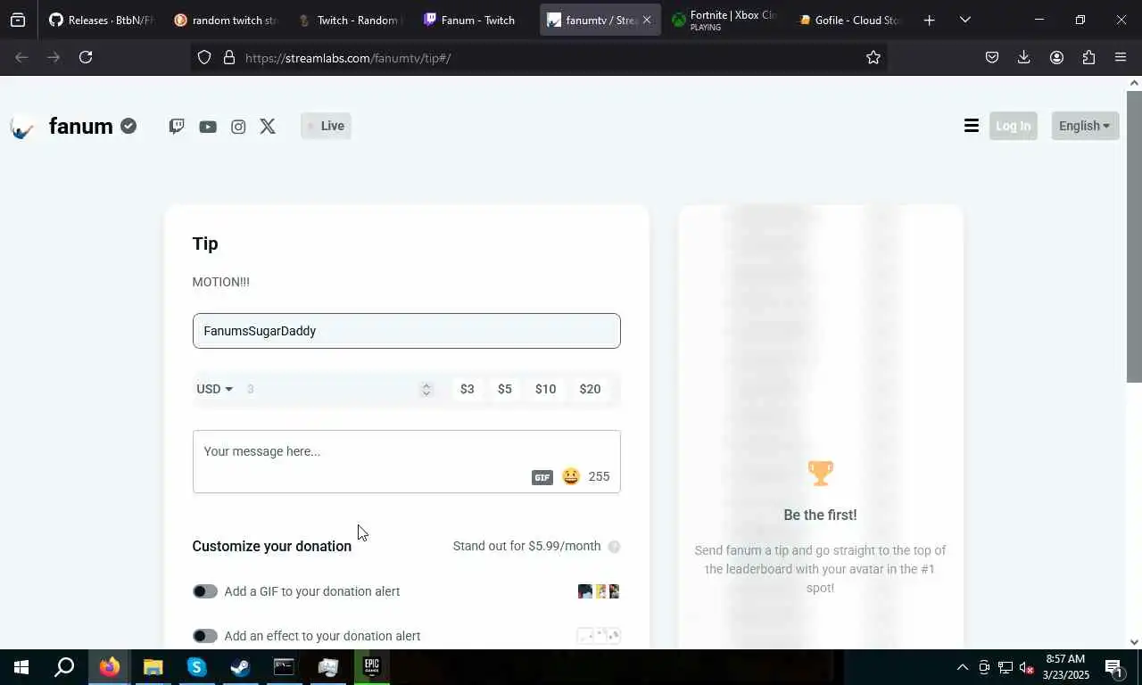Open the Firefox Pocket icon
This screenshot has width=1142, height=685.
coord(992,57)
